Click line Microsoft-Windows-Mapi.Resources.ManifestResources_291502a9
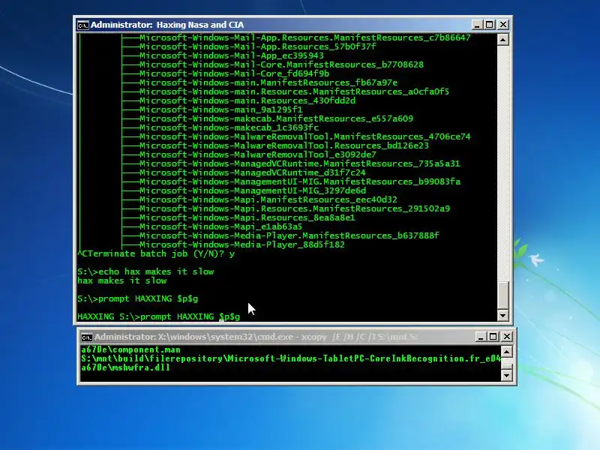Image resolution: width=600 pixels, height=450 pixels. click(x=295, y=208)
